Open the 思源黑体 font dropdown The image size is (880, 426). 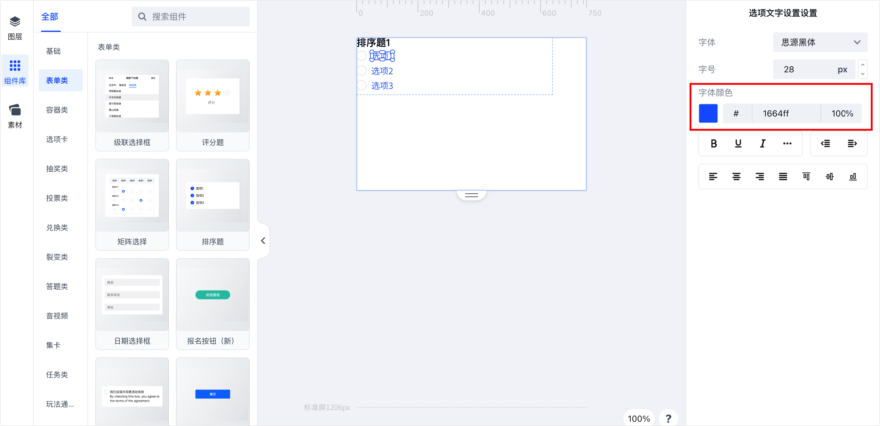tap(820, 42)
